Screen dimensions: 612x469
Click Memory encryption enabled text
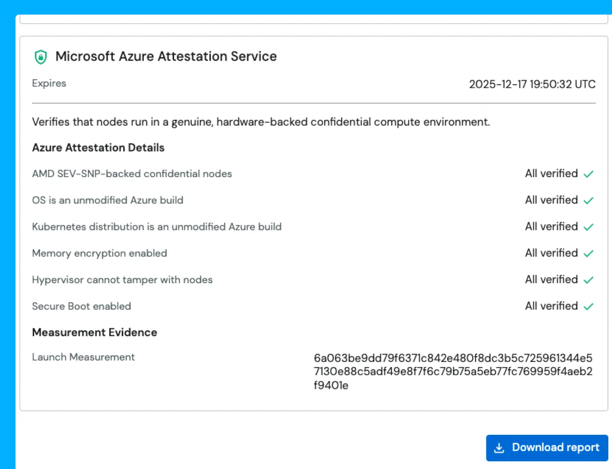[99, 253]
